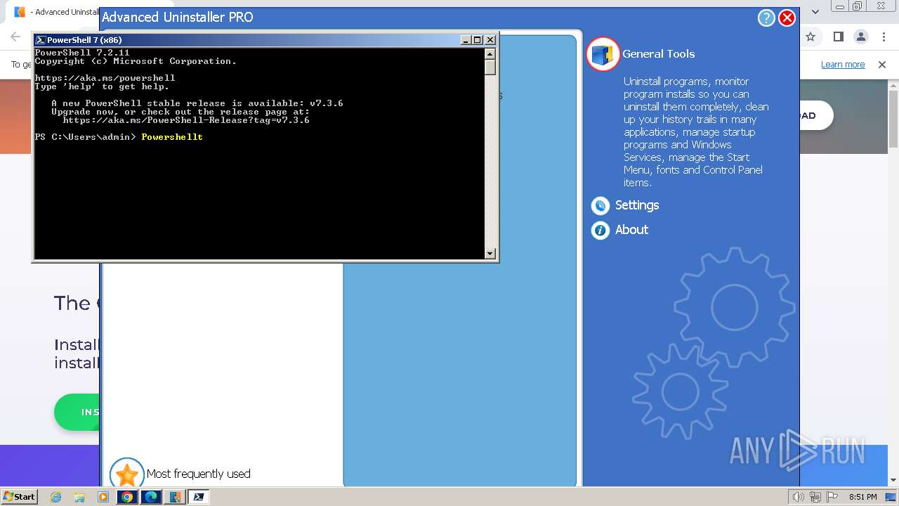This screenshot has height=506, width=899.
Task: Click the PowerShell release page URL
Action: pyautogui.click(x=186, y=120)
